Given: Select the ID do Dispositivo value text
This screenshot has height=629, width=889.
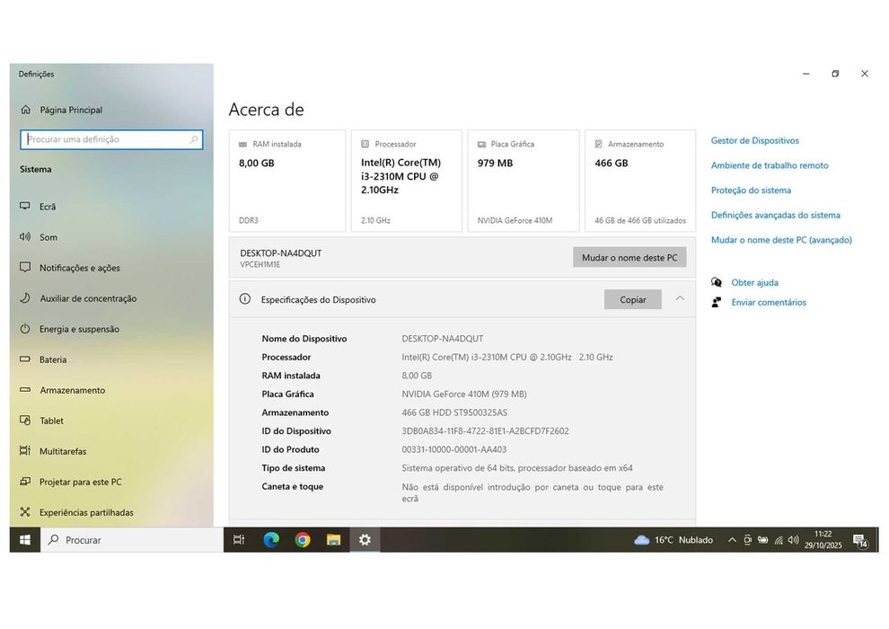Looking at the screenshot, I should 485,431.
